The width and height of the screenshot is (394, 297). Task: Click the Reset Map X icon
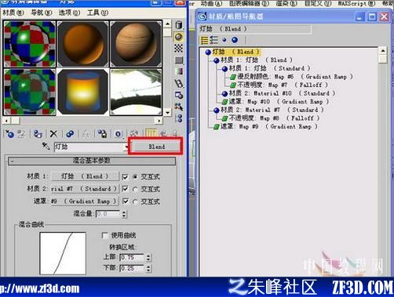click(53, 134)
